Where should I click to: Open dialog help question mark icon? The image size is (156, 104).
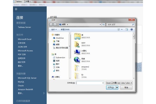pos(132,29)
